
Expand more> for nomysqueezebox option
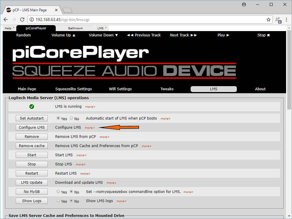[189, 192]
